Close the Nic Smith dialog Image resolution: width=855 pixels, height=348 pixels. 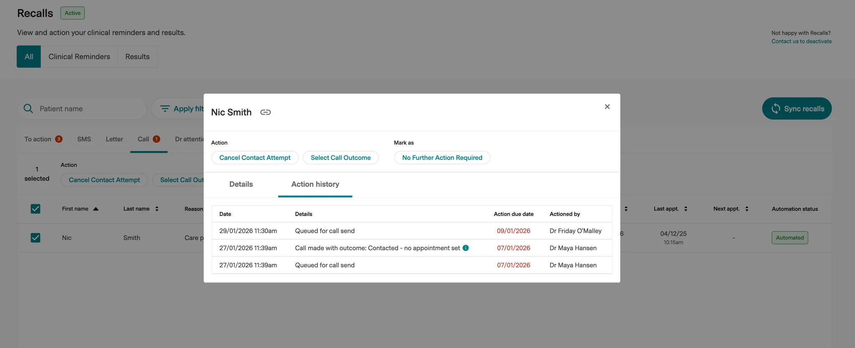(x=607, y=107)
